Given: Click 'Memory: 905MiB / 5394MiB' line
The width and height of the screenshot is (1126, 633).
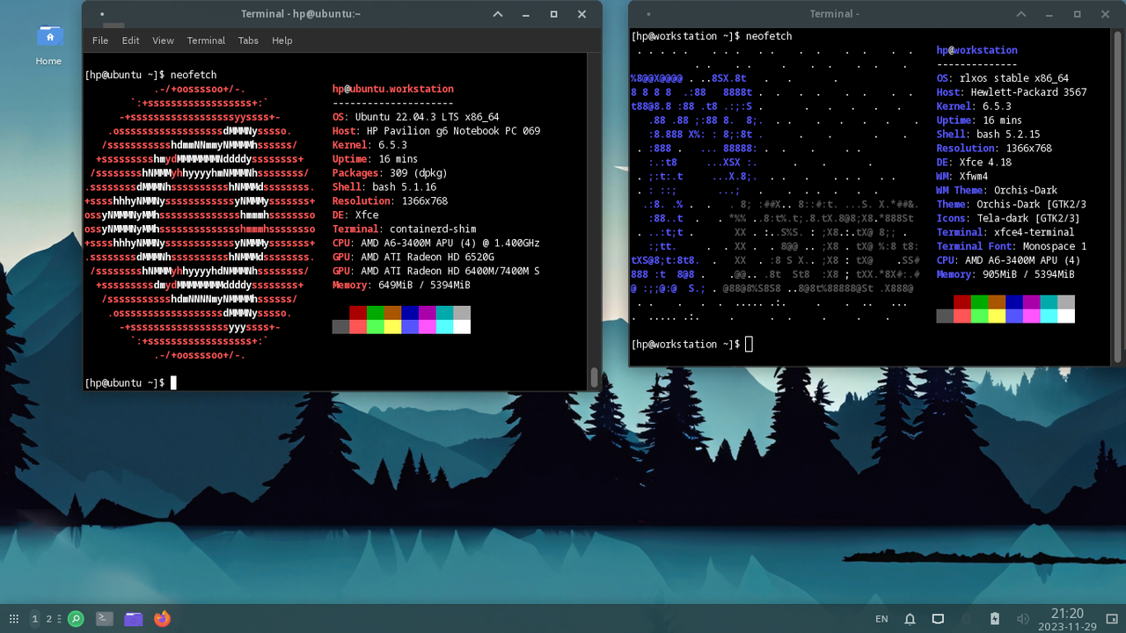Looking at the screenshot, I should tap(1005, 275).
